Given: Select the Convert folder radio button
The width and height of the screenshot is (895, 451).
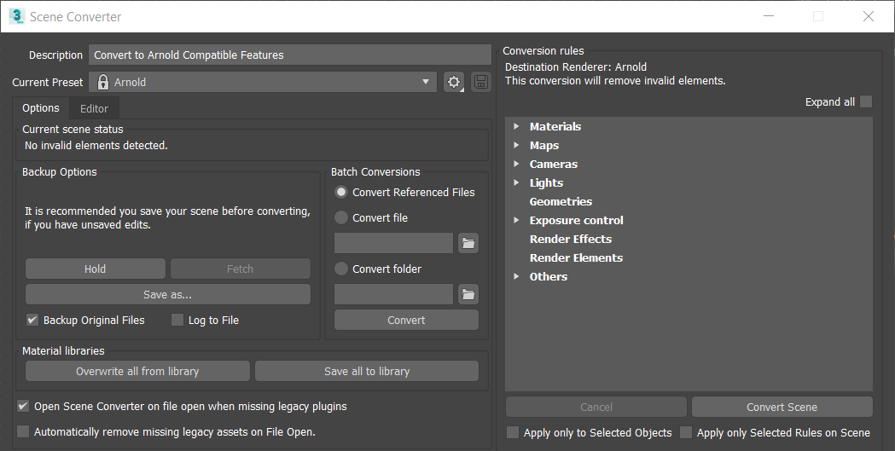Looking at the screenshot, I should [x=341, y=269].
